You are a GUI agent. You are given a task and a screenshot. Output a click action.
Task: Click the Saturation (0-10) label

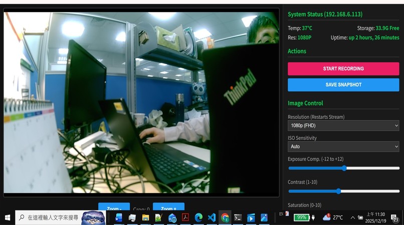[x=305, y=205]
